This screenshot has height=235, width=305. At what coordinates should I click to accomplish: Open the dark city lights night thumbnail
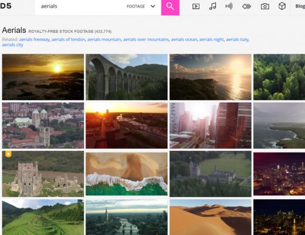(279, 217)
